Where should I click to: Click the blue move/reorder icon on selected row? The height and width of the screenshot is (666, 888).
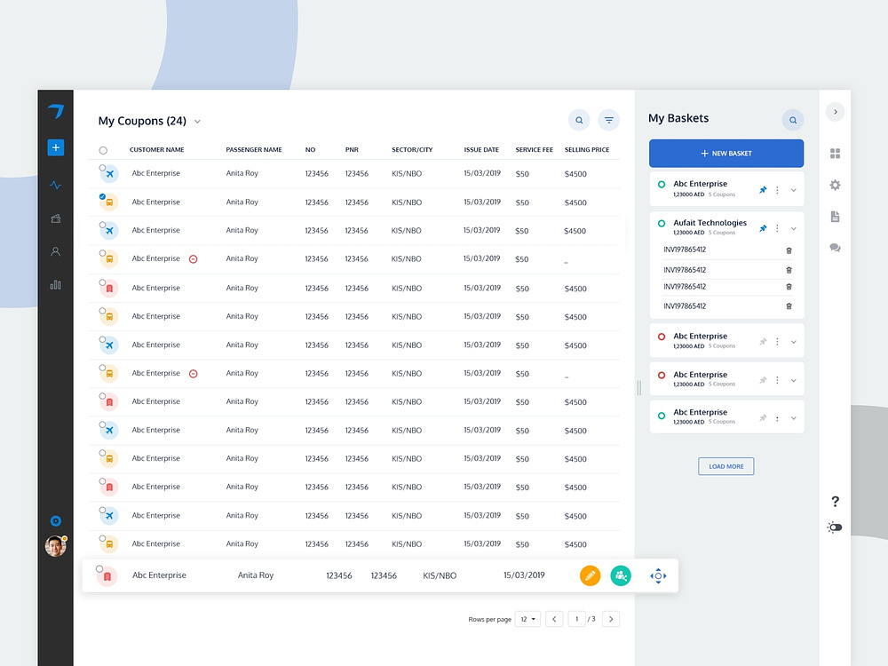coord(658,575)
